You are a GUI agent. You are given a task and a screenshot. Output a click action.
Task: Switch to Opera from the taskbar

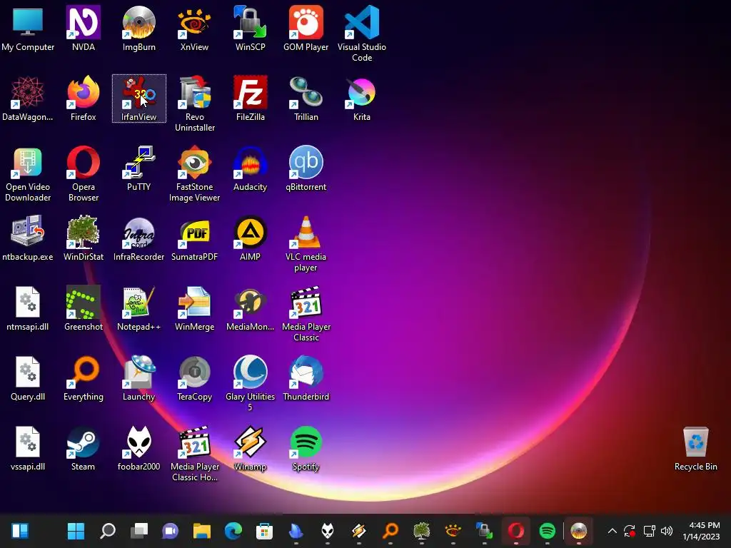[x=515, y=530]
